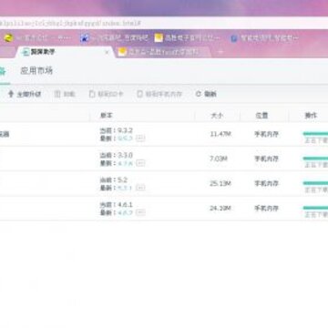Select the current version text 9.3.2
The width and height of the screenshot is (328, 328).
pos(126,130)
